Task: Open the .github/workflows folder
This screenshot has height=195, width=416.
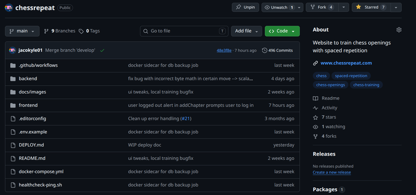Action: [x=38, y=66]
